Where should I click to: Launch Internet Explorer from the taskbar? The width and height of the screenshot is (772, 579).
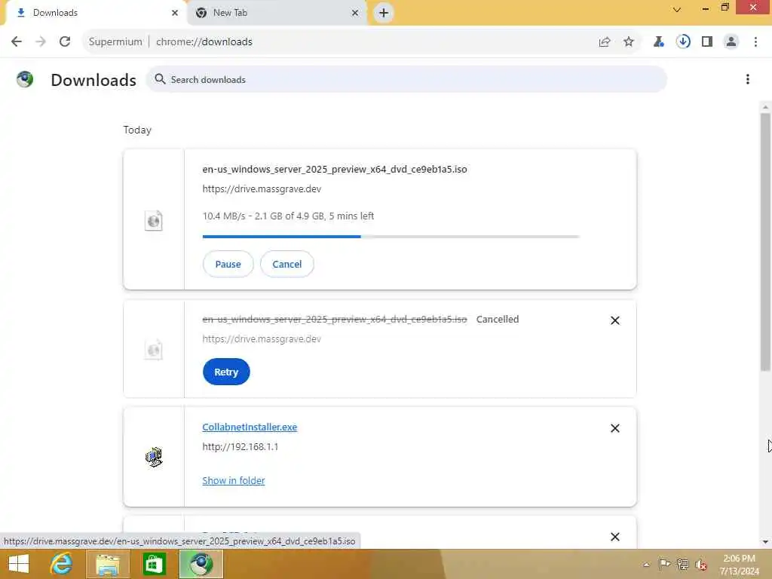(62, 564)
